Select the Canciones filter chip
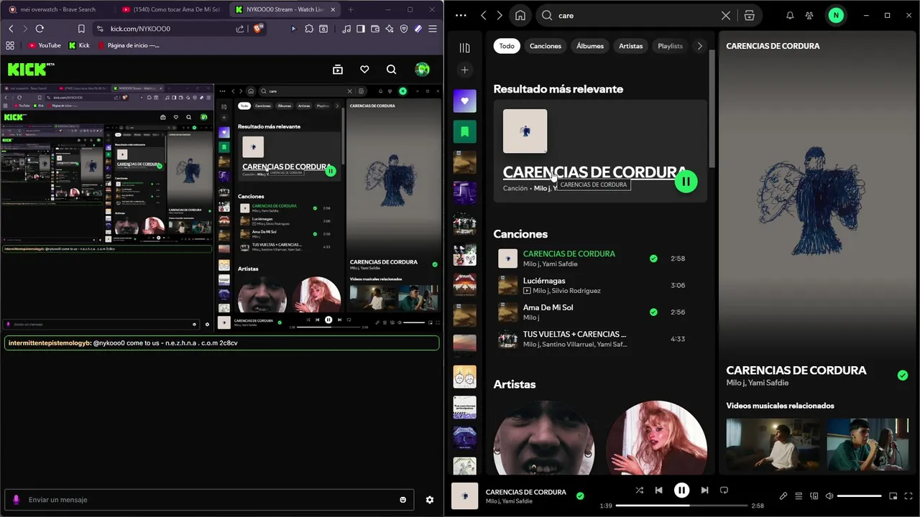Image resolution: width=920 pixels, height=517 pixels. 546,46
